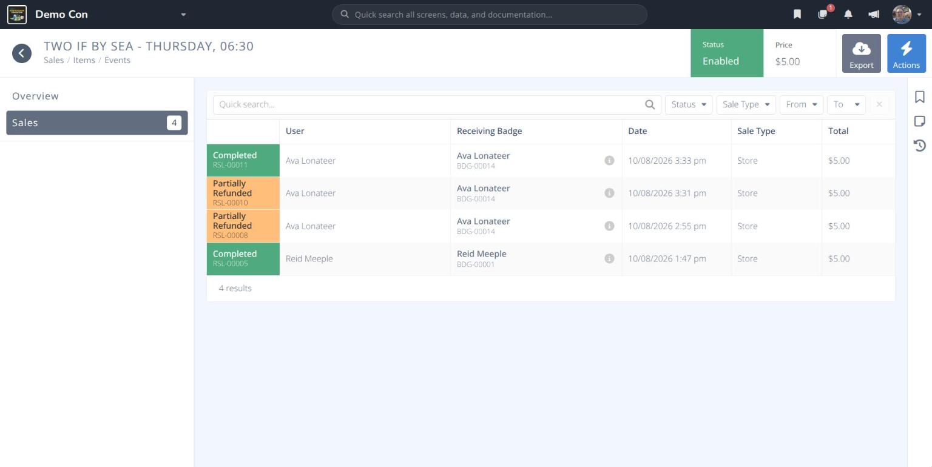The width and height of the screenshot is (932, 467).
Task: Open the announcements megaphone icon
Action: (874, 15)
